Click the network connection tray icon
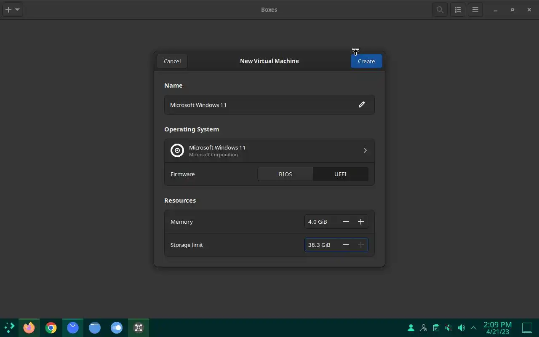 coord(424,327)
